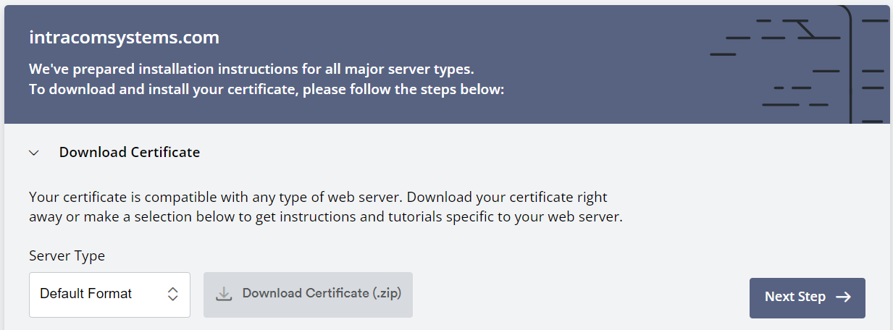
Task: Click the intracomsystems.com domain title
Action: coord(124,37)
